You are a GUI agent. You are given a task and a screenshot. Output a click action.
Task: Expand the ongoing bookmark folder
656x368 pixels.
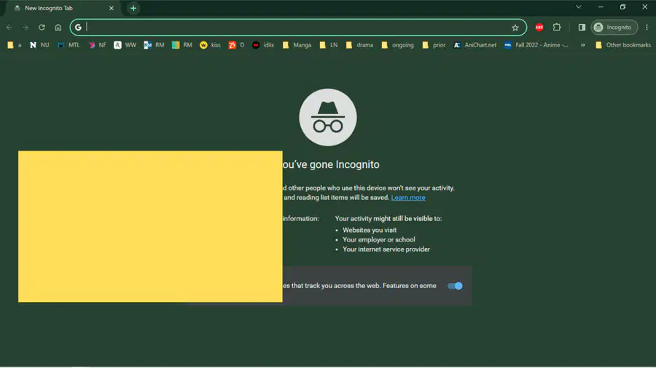click(x=397, y=45)
